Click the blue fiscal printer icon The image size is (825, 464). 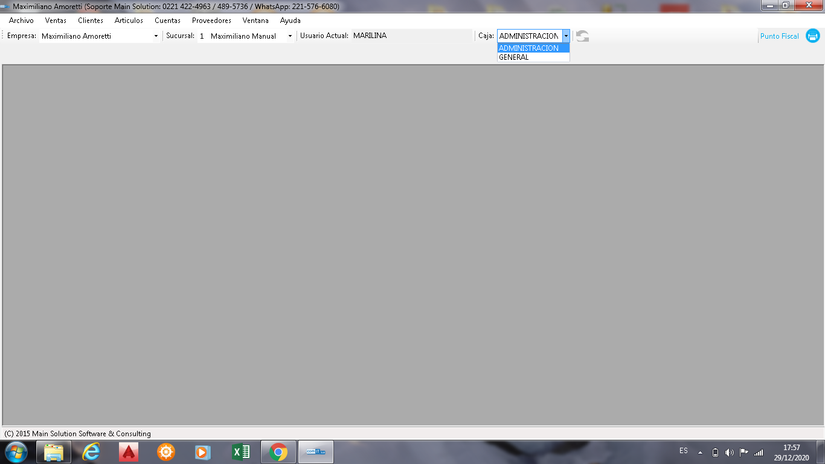(x=813, y=36)
